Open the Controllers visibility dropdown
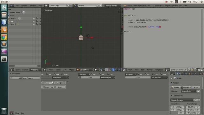The width and height of the screenshot is (204, 115). [x=84, y=74]
